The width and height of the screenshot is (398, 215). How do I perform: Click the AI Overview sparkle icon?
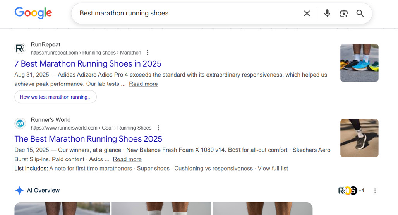tap(19, 190)
